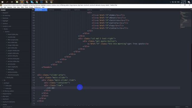Open the Goto menu
Viewport: 192px width, 108px height.
click(22, 7)
